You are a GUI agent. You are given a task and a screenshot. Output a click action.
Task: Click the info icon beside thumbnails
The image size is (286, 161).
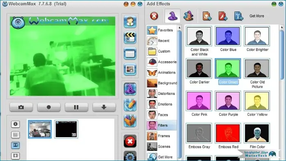coord(16,124)
